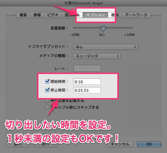
Task: Click the 音量調整 slider thumb
Action: coord(103,29)
